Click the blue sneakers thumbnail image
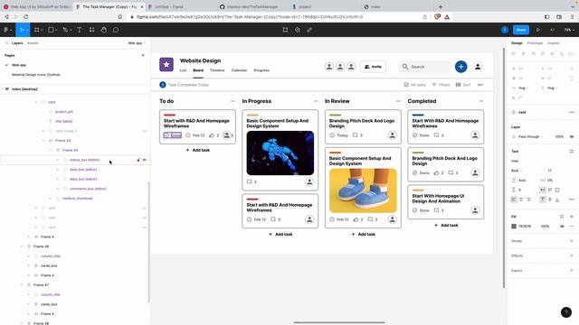 click(363, 190)
